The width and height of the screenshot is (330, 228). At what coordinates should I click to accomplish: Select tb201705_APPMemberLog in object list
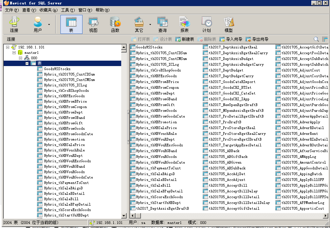pyautogui.click(x=303, y=203)
